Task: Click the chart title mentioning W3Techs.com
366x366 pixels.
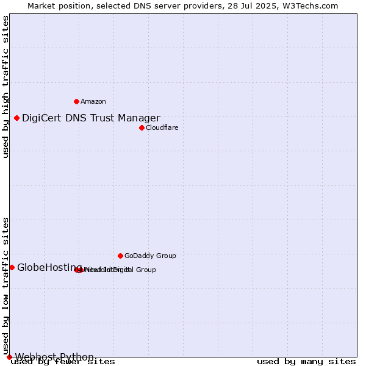Action: tap(183, 6)
